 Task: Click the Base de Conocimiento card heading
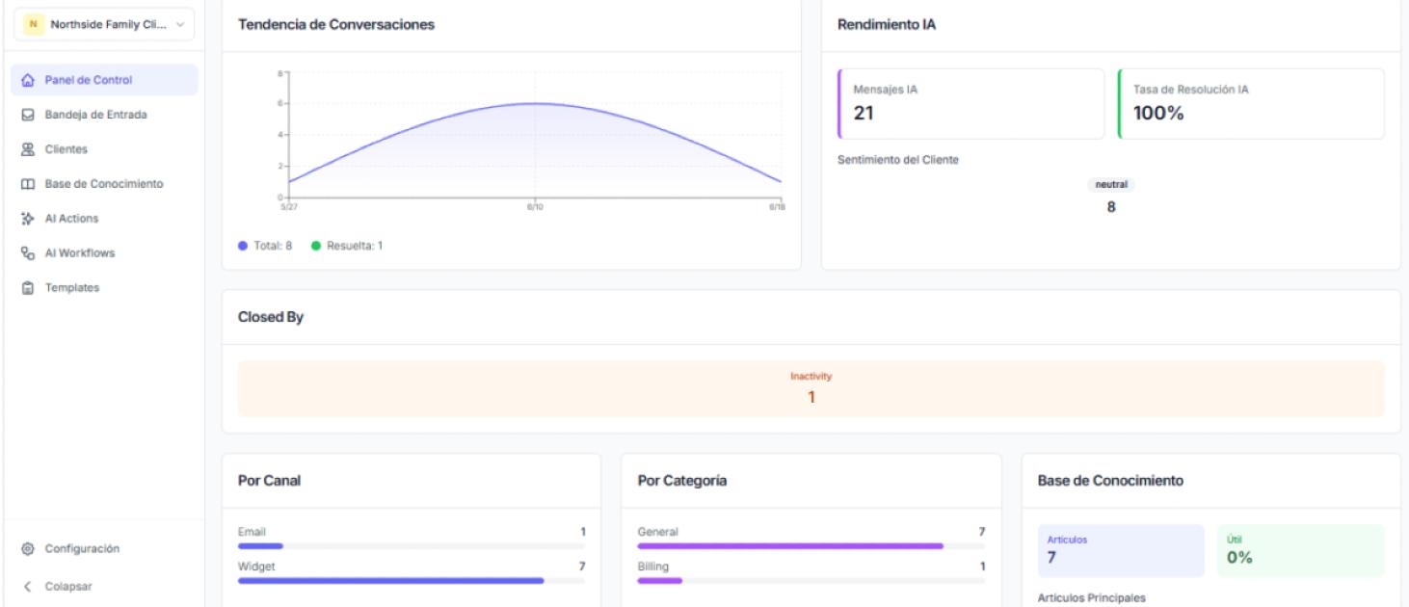click(x=1111, y=481)
